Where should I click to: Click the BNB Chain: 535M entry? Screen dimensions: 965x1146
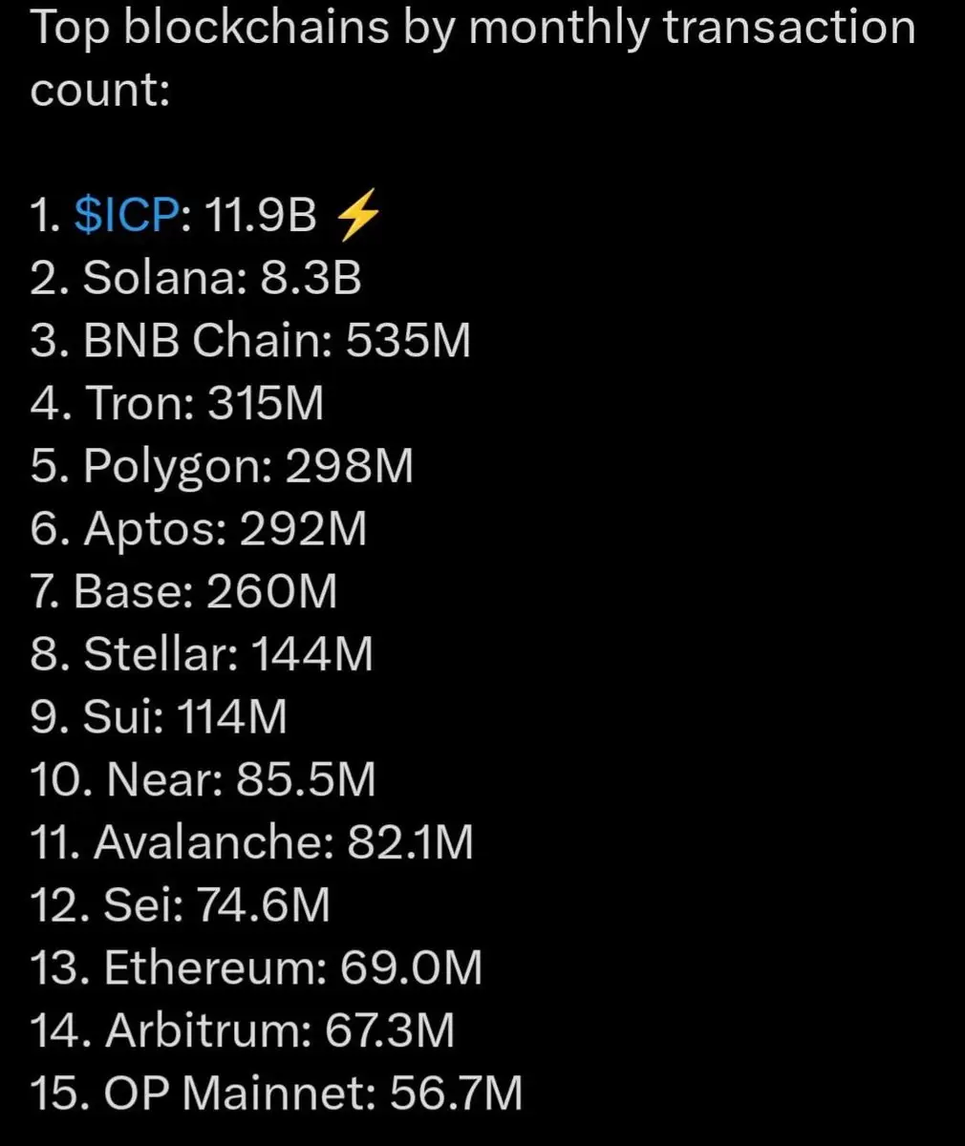coord(250,342)
